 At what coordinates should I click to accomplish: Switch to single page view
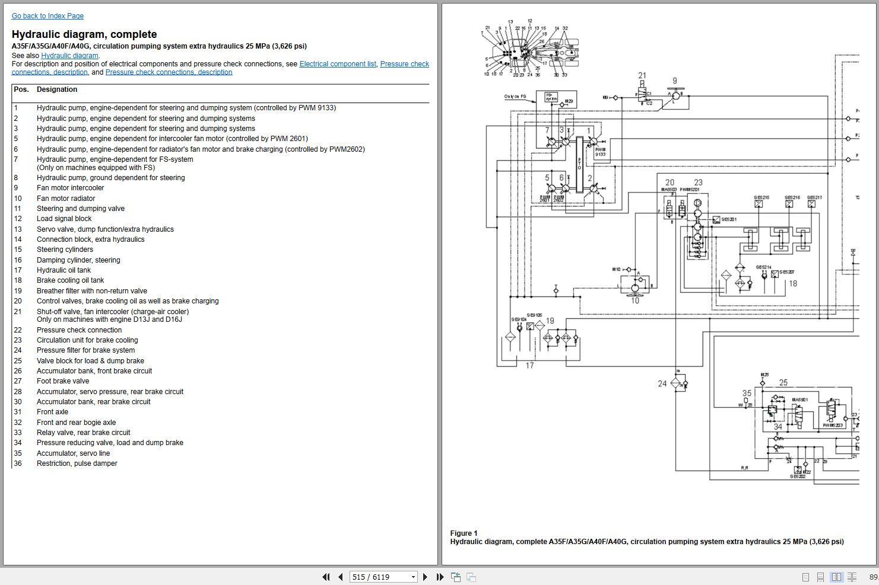[x=805, y=577]
